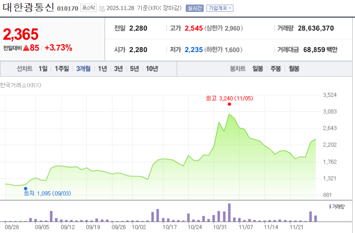Click the 실시간 real-time button
Image resolution: width=355 pixels, height=233 pixels.
194,8
